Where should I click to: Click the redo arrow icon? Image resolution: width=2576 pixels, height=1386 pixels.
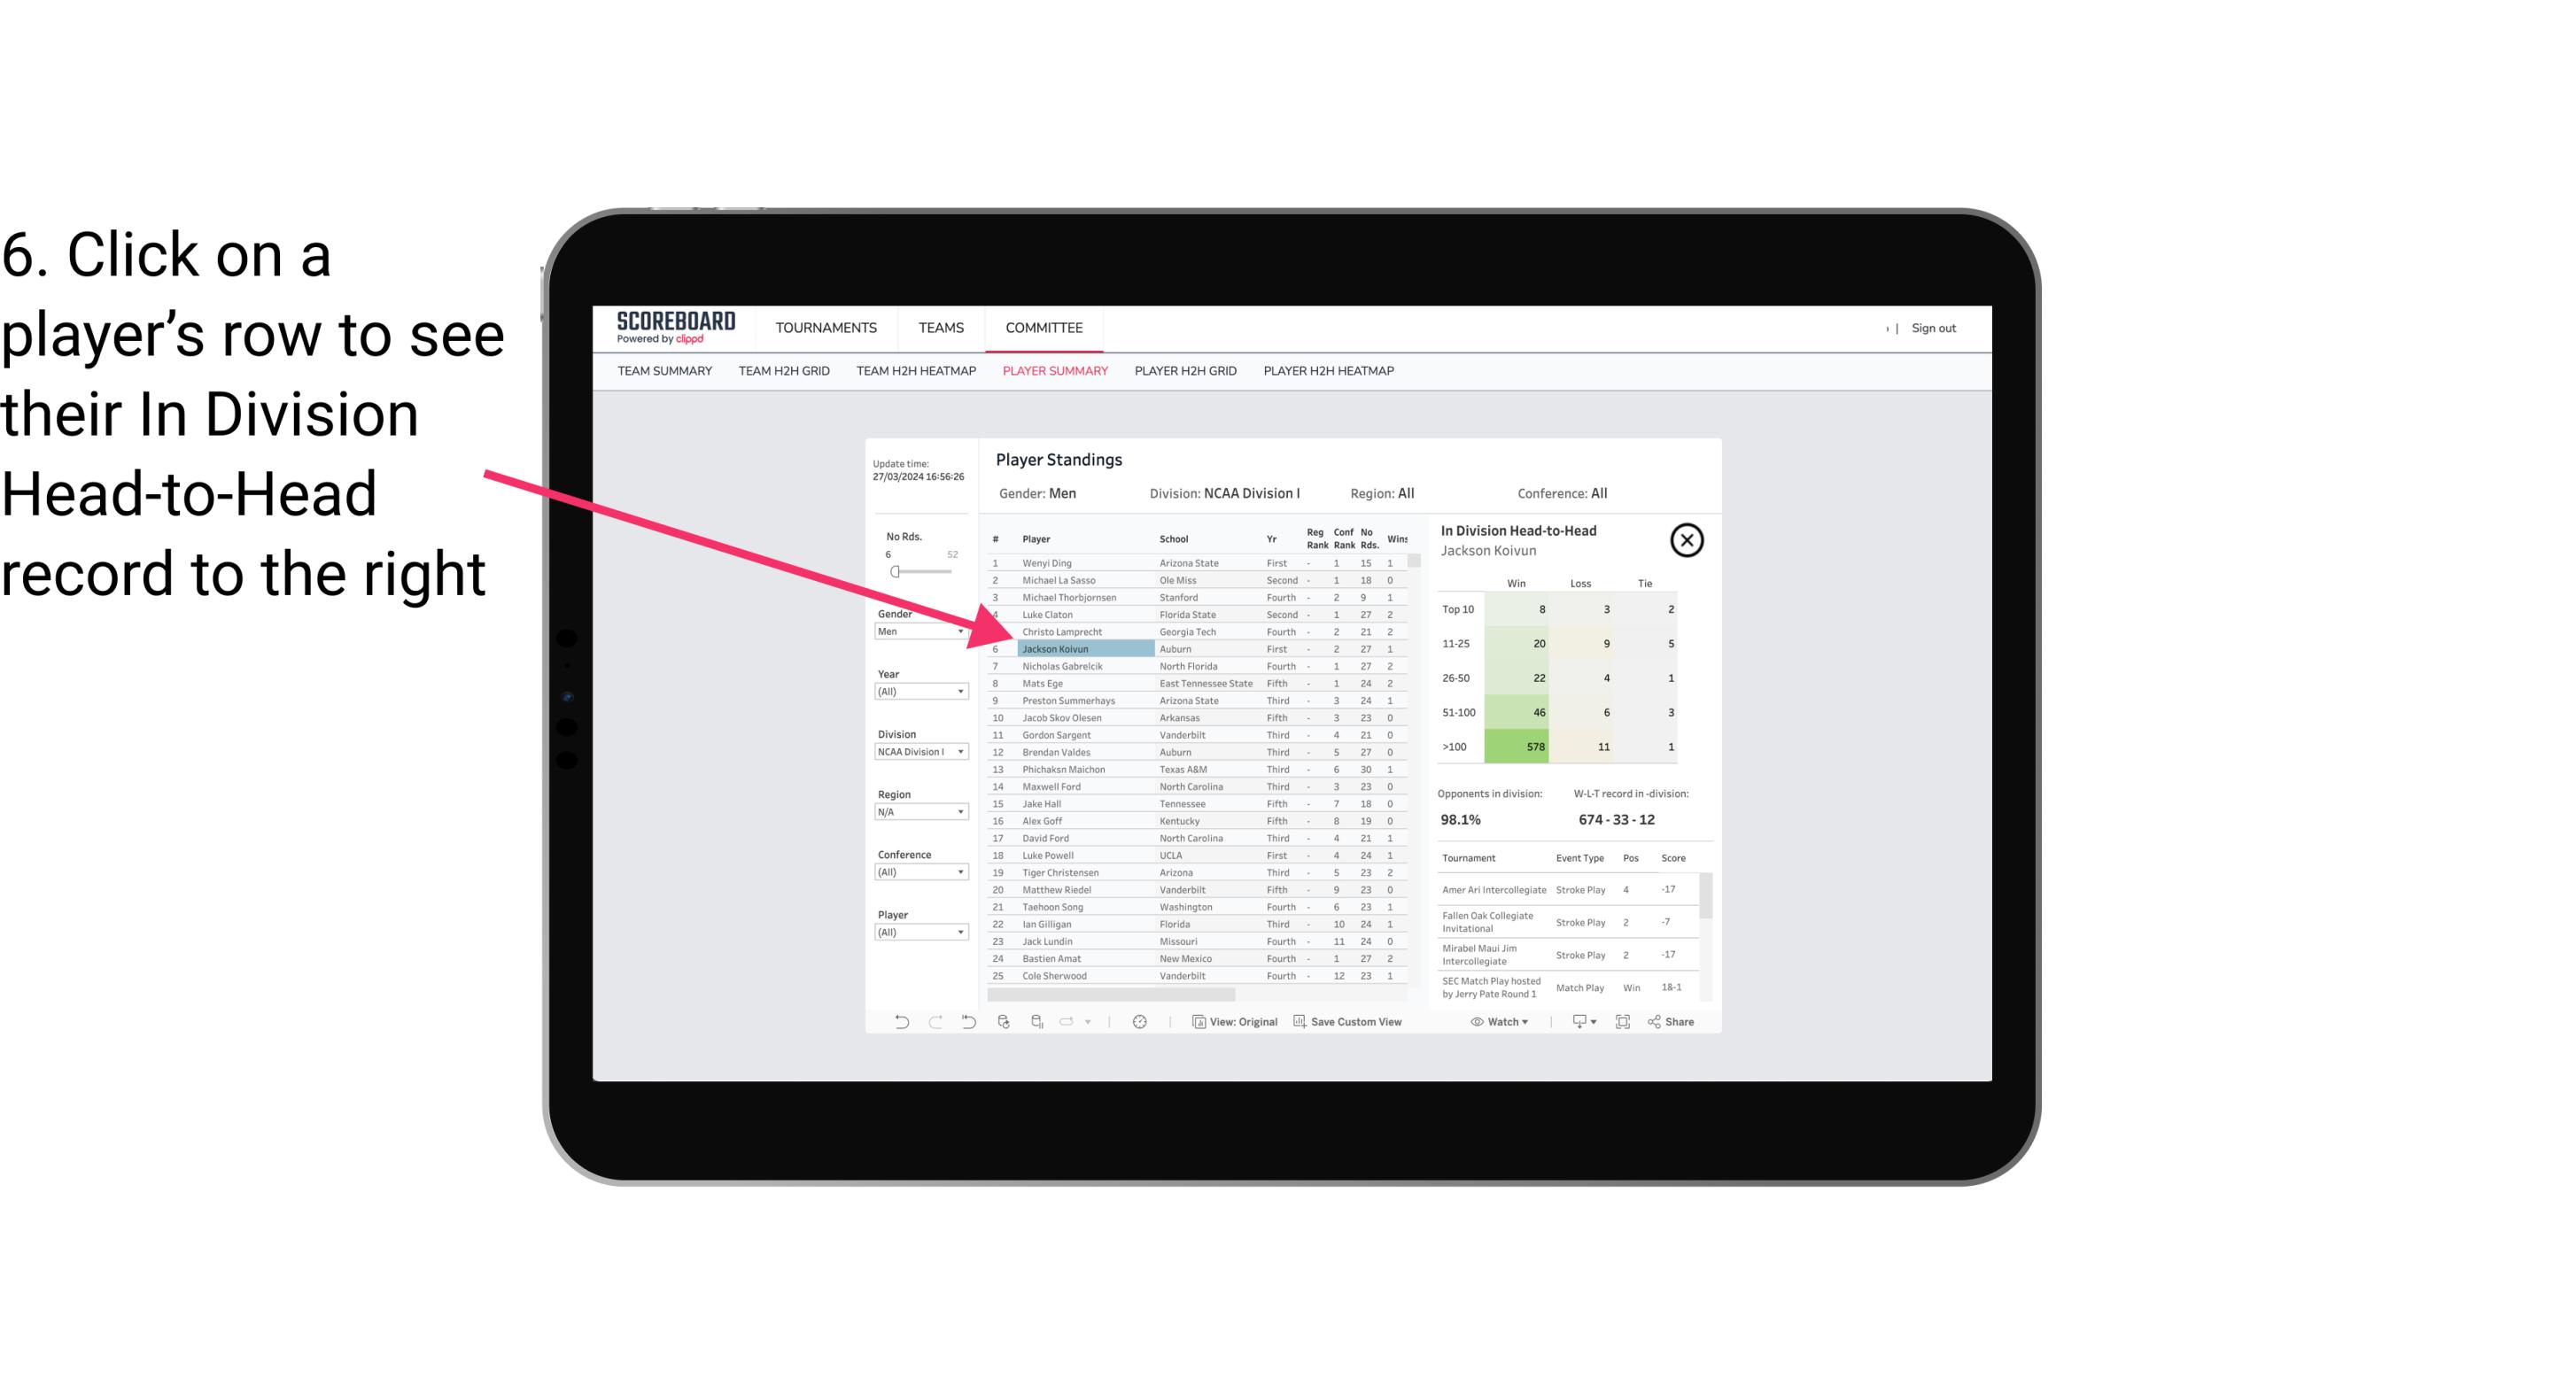tap(935, 1024)
